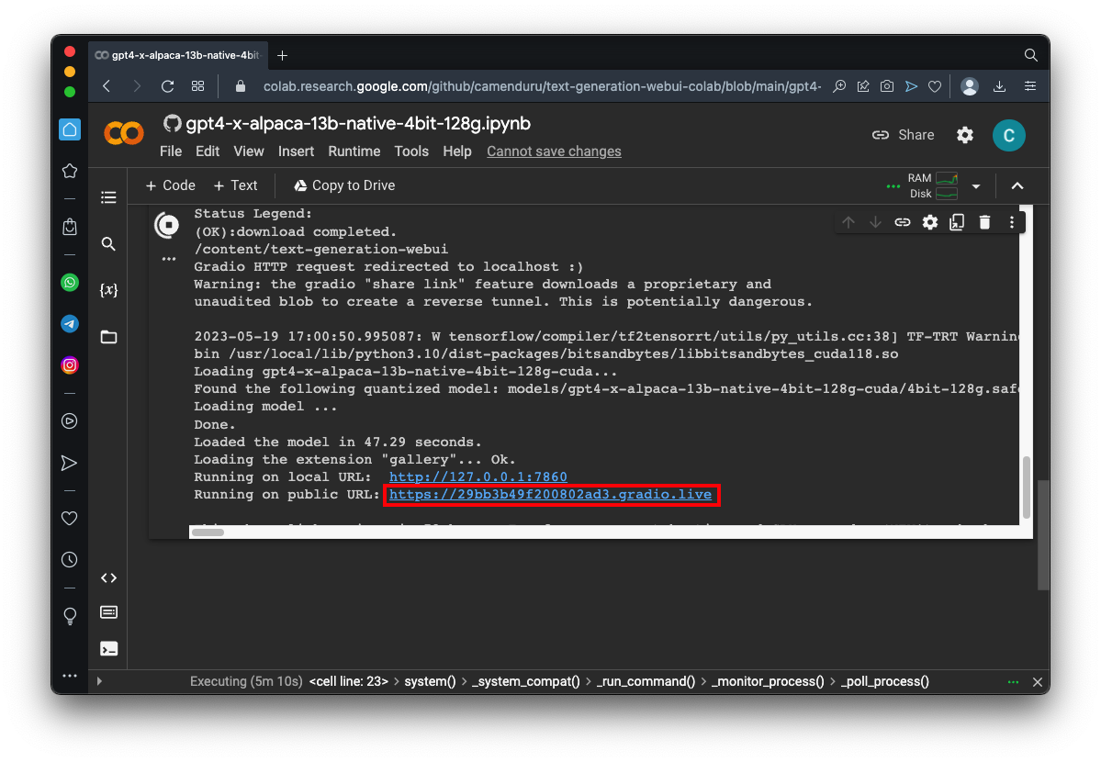Open the code snippets panel

tap(109, 578)
